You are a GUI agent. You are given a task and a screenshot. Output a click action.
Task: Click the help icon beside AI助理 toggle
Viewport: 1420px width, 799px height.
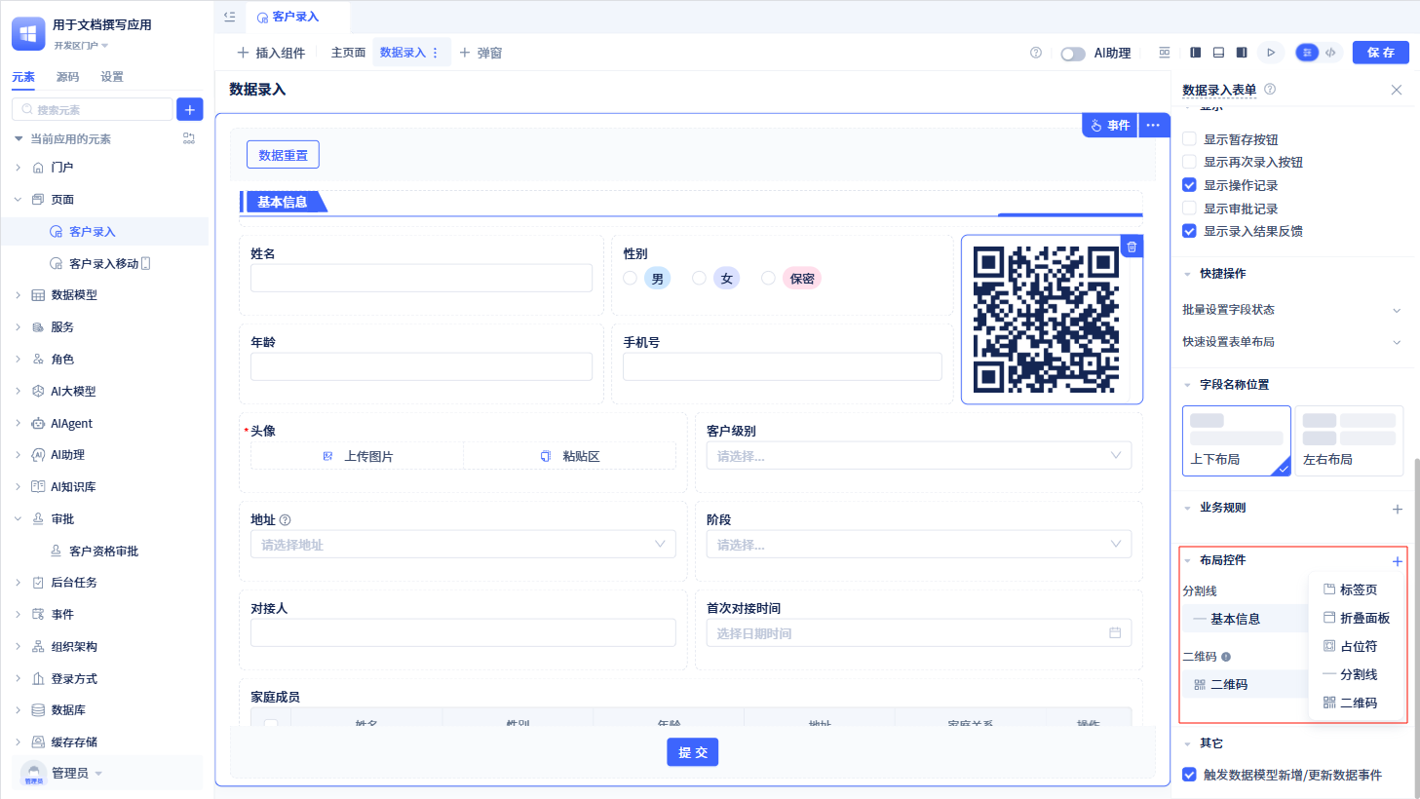pos(1036,53)
